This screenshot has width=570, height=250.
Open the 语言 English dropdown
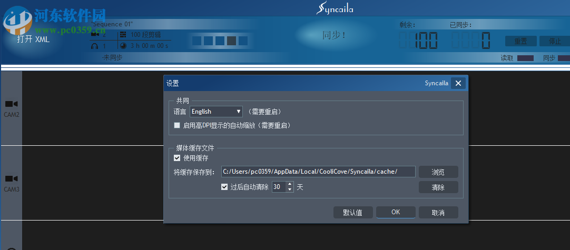217,112
